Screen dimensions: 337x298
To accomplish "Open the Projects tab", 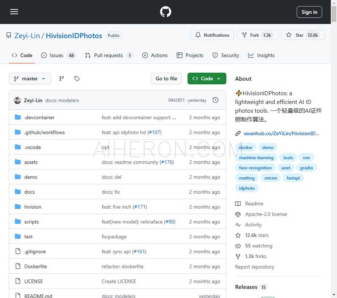I will [190, 55].
